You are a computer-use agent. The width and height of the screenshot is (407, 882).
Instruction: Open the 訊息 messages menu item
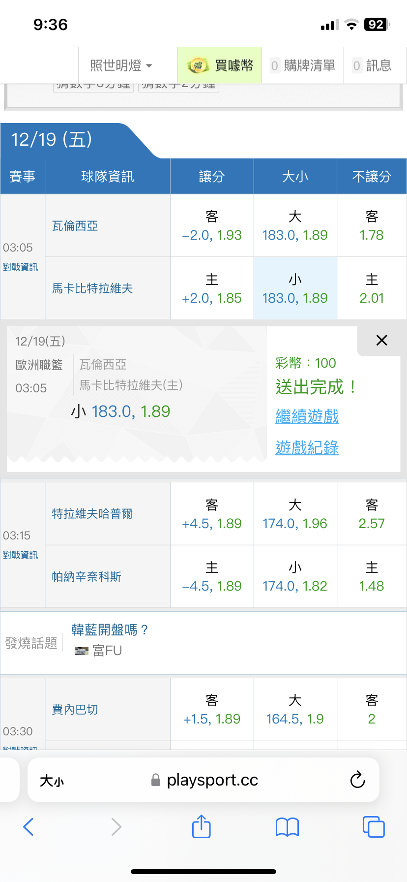[372, 65]
